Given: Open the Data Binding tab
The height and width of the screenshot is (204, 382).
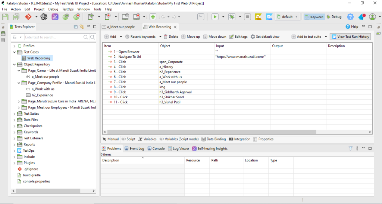Looking at the screenshot, I should [214, 139].
